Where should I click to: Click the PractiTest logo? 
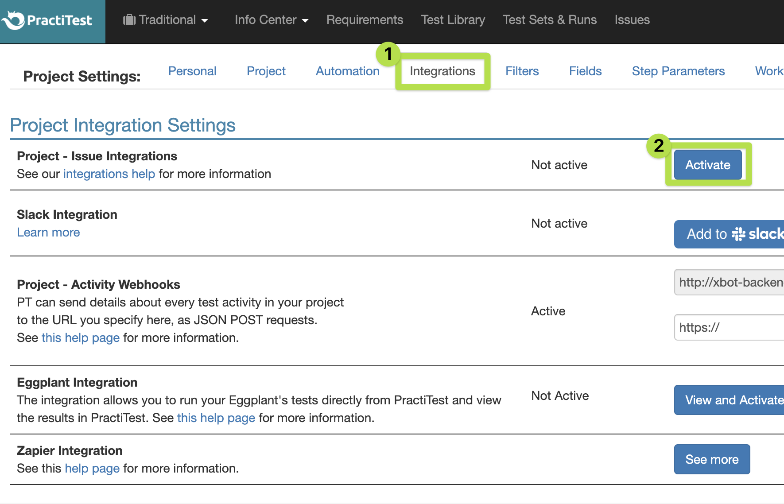(x=48, y=20)
